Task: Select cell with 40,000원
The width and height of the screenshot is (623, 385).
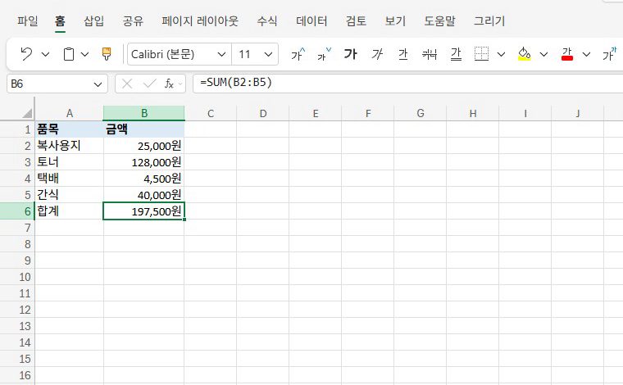Action: tap(143, 195)
